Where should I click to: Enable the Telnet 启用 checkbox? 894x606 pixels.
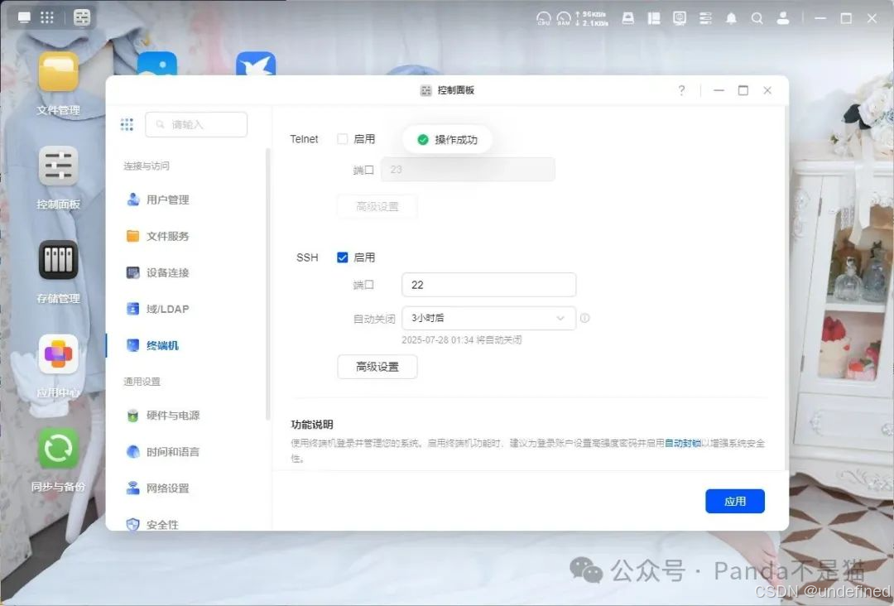tap(343, 139)
